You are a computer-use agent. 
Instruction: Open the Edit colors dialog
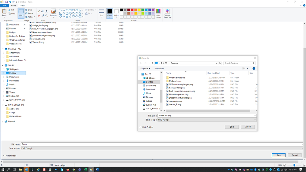coord(158,13)
